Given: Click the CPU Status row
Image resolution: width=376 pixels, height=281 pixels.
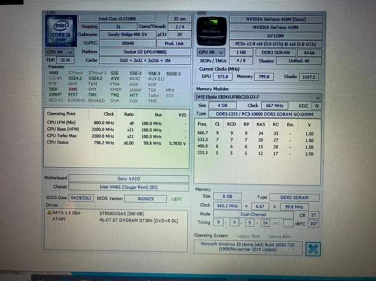Looking at the screenshot, I should point(117,143).
